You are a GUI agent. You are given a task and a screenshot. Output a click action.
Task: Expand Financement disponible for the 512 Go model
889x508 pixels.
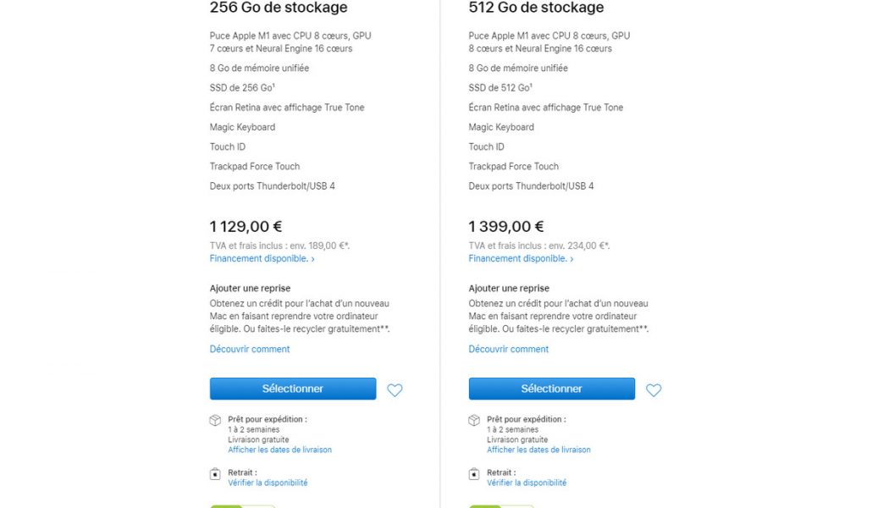pyautogui.click(x=519, y=258)
